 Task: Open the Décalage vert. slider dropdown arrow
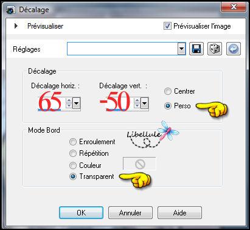pyautogui.click(x=144, y=103)
